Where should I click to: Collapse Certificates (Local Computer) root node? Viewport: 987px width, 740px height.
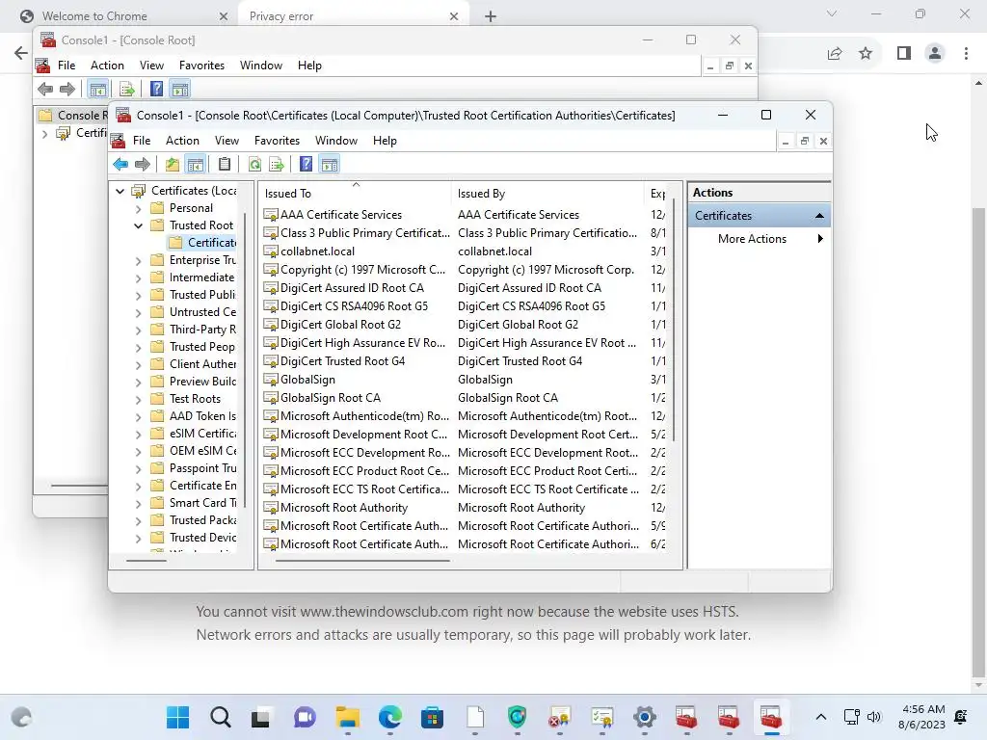click(120, 191)
